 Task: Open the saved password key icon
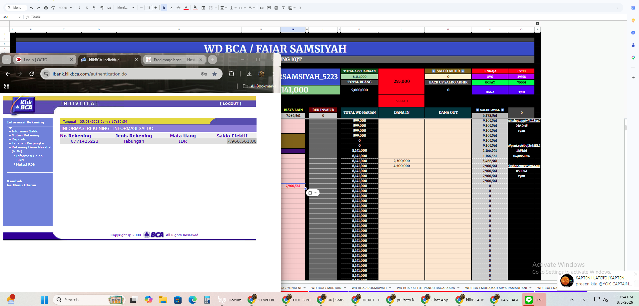coord(204,74)
